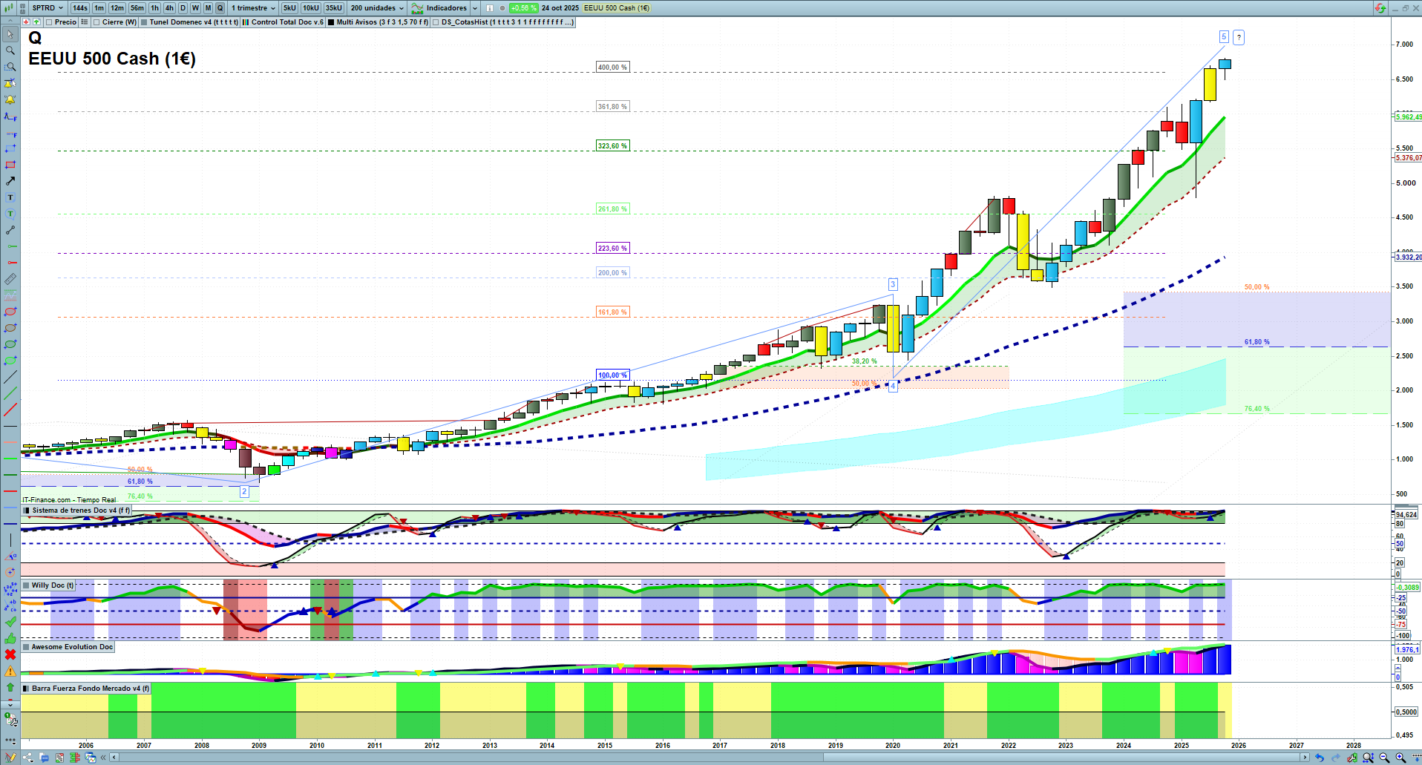The width and height of the screenshot is (1422, 765).
Task: Toggle the Tunel Domenec v4 indicator box
Action: point(144,22)
